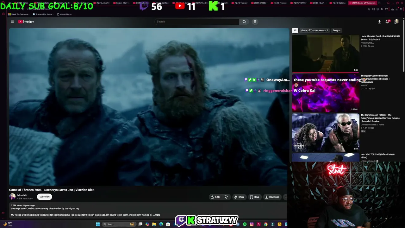The height and width of the screenshot is (228, 405).
Task: Open Universal Pictures At Home channel name
Action: pos(372,125)
